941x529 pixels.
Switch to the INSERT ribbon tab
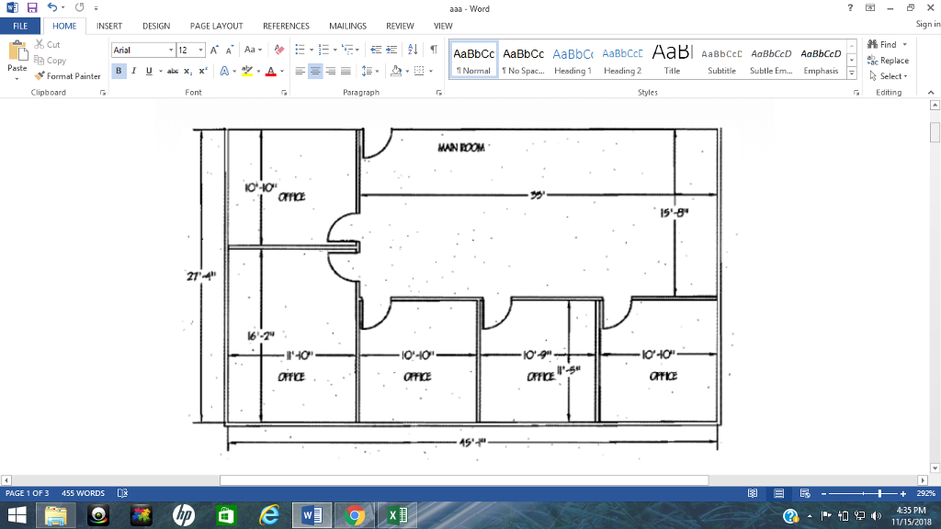click(x=108, y=26)
